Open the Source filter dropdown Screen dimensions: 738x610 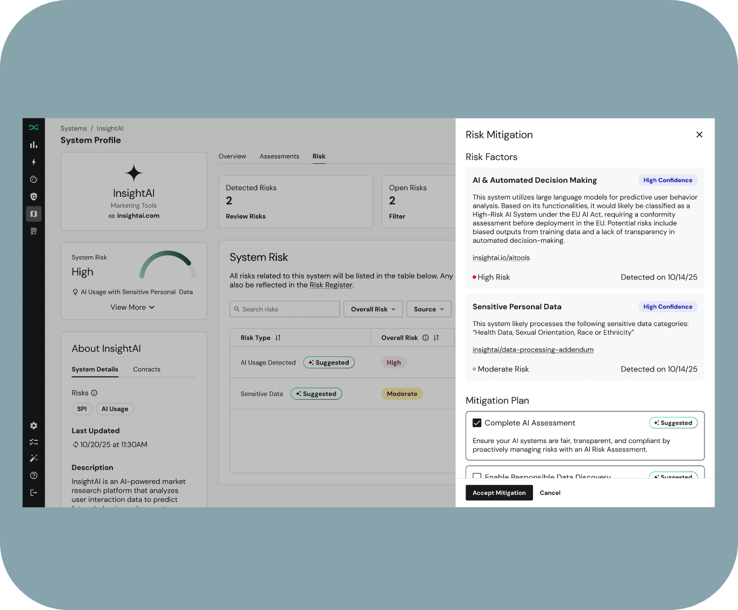(429, 309)
